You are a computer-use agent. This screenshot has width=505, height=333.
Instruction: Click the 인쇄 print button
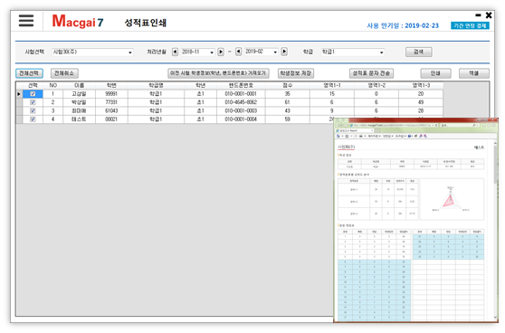[435, 73]
